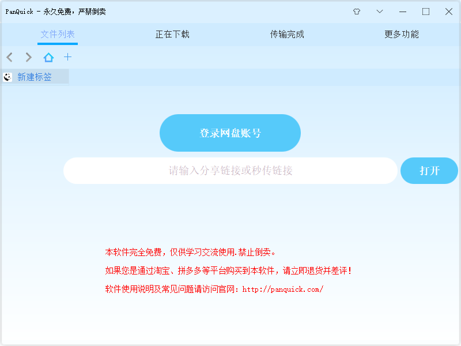Go forward with the right arrow

pyautogui.click(x=28, y=57)
